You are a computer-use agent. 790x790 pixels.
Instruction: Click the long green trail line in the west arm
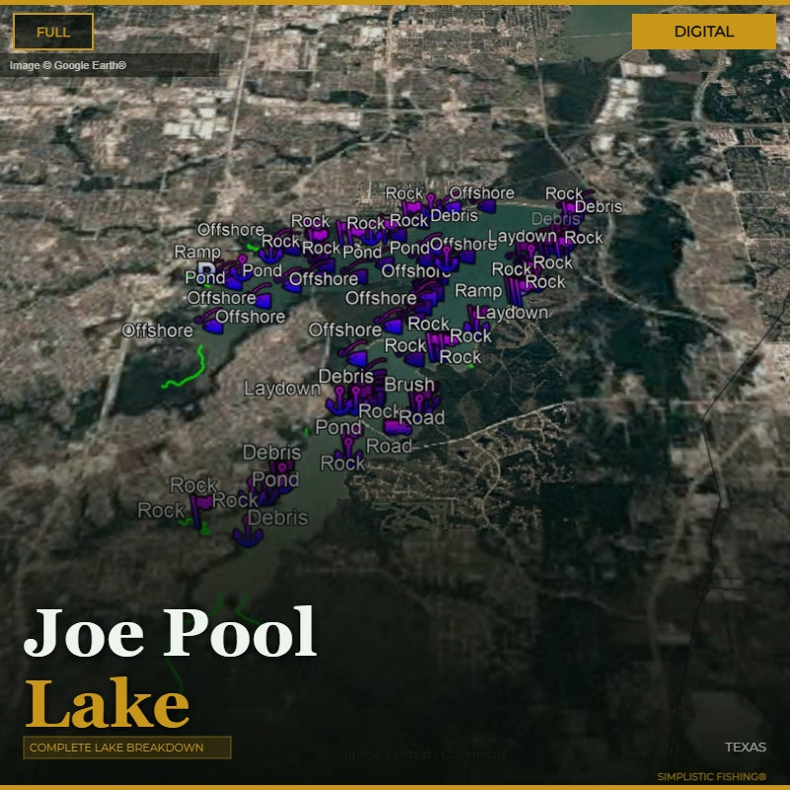click(186, 368)
